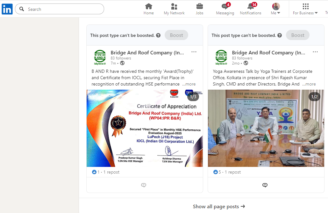The height and width of the screenshot is (213, 328).
Task: Open '1 repost' on the award post
Action: pos(111,172)
